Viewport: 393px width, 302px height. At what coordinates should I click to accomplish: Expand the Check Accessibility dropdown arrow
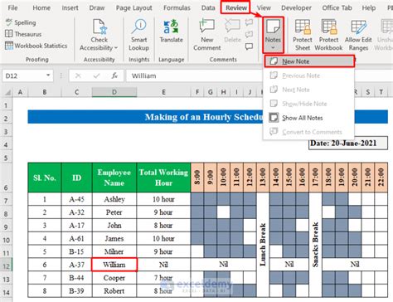116,48
